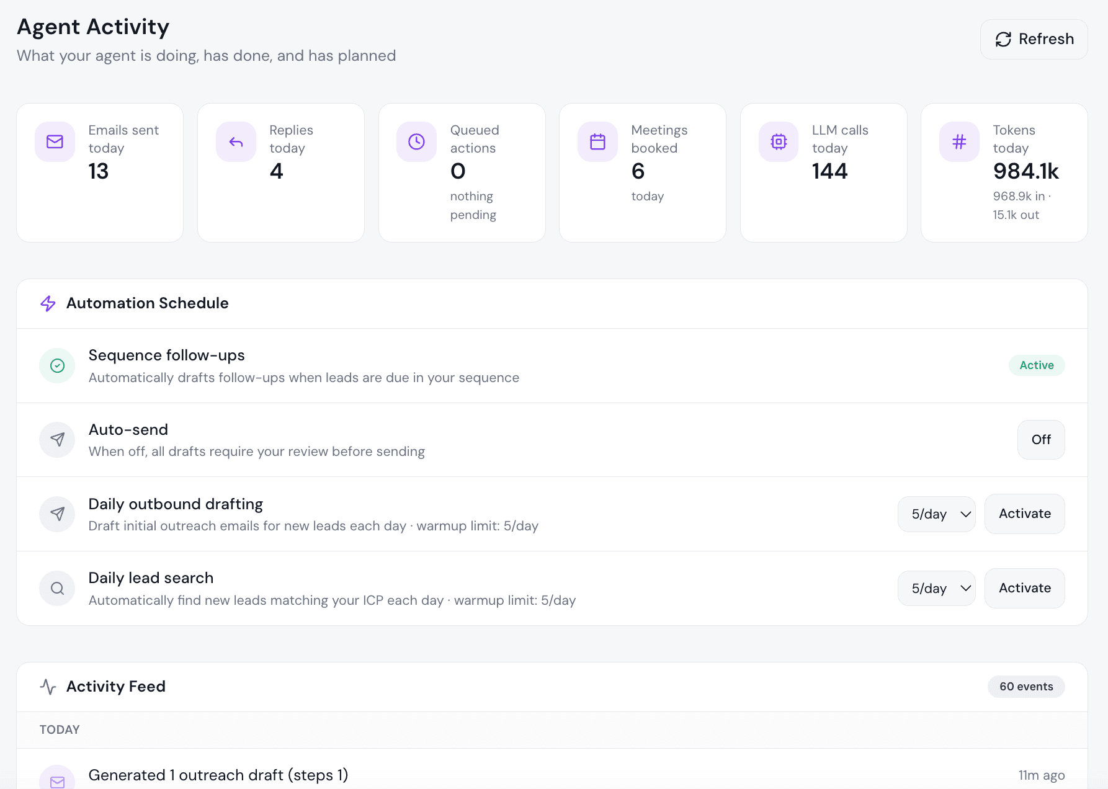The height and width of the screenshot is (789, 1108).
Task: Click the envelope icon on Emails sent card
Action: [x=55, y=142]
